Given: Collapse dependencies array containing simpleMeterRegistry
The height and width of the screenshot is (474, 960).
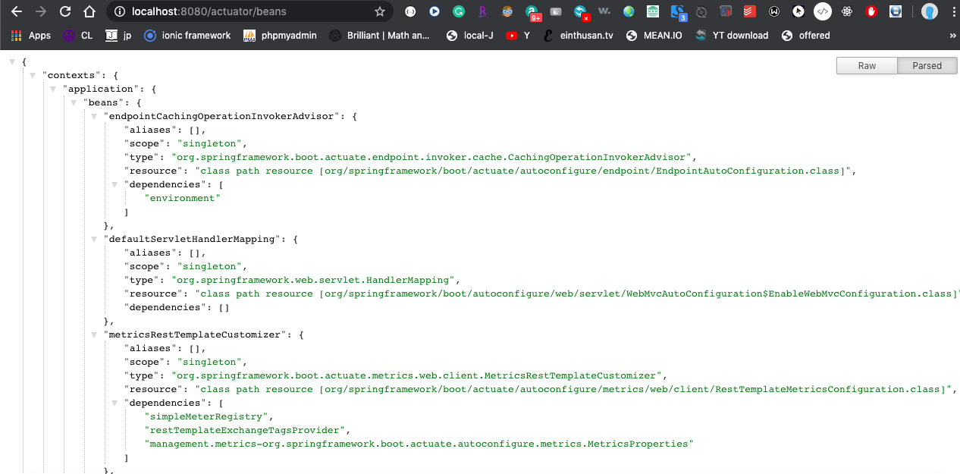Looking at the screenshot, I should coord(115,403).
